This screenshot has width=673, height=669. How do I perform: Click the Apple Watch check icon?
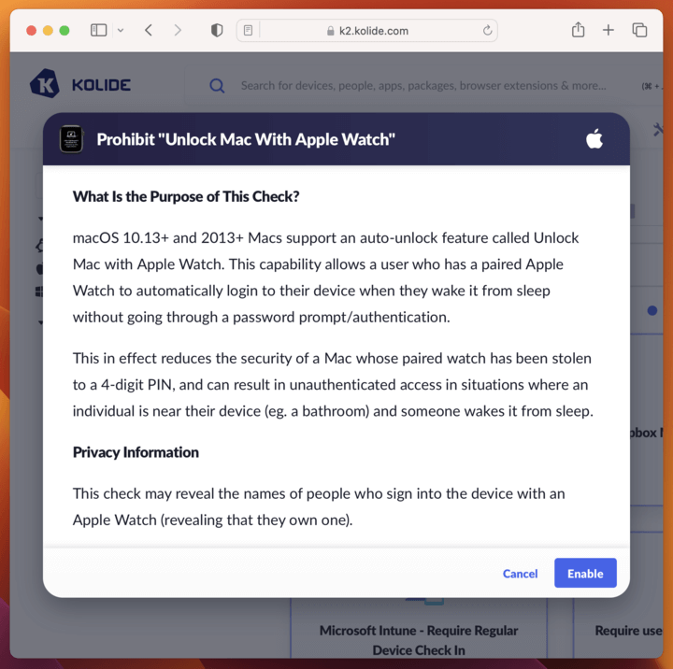point(71,139)
